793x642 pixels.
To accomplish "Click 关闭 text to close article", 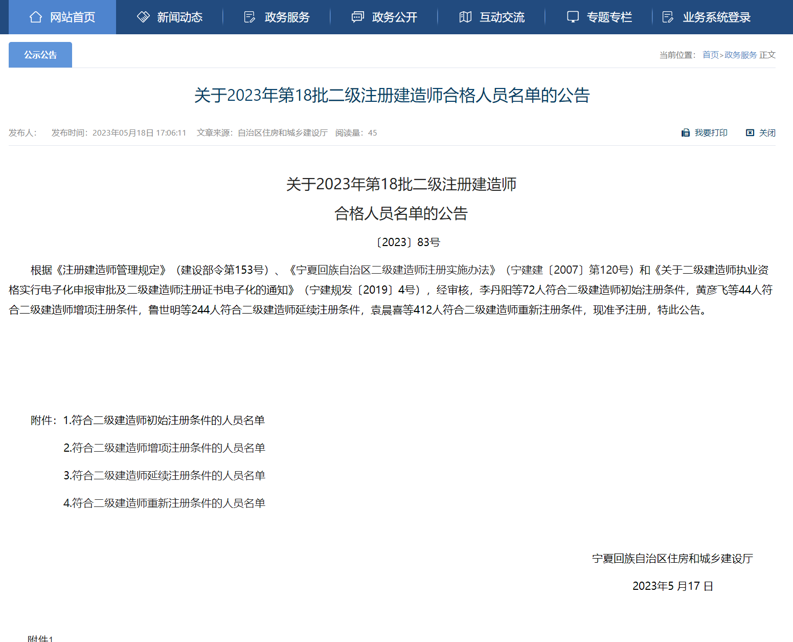I will (x=767, y=133).
